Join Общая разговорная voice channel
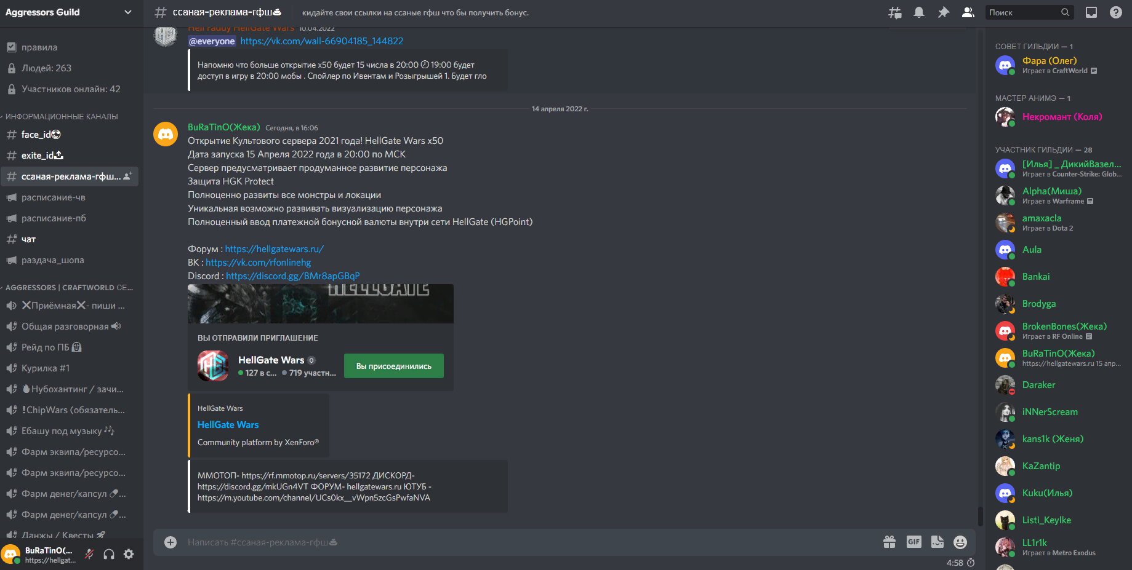This screenshot has width=1132, height=570. click(x=69, y=327)
